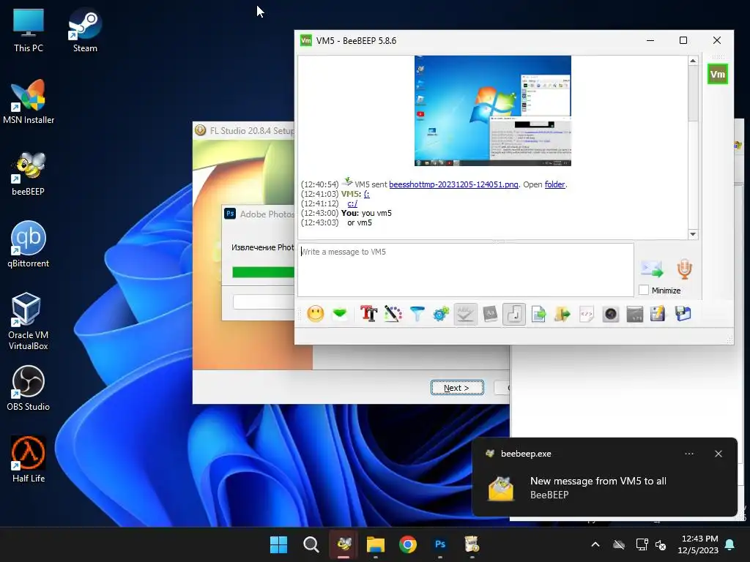This screenshot has width=750, height=562.
Task: Click the Photoshop extraction progress bar
Action: pos(263,272)
